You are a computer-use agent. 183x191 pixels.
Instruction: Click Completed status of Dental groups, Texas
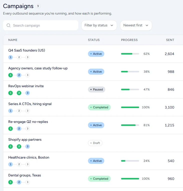(x=100, y=179)
